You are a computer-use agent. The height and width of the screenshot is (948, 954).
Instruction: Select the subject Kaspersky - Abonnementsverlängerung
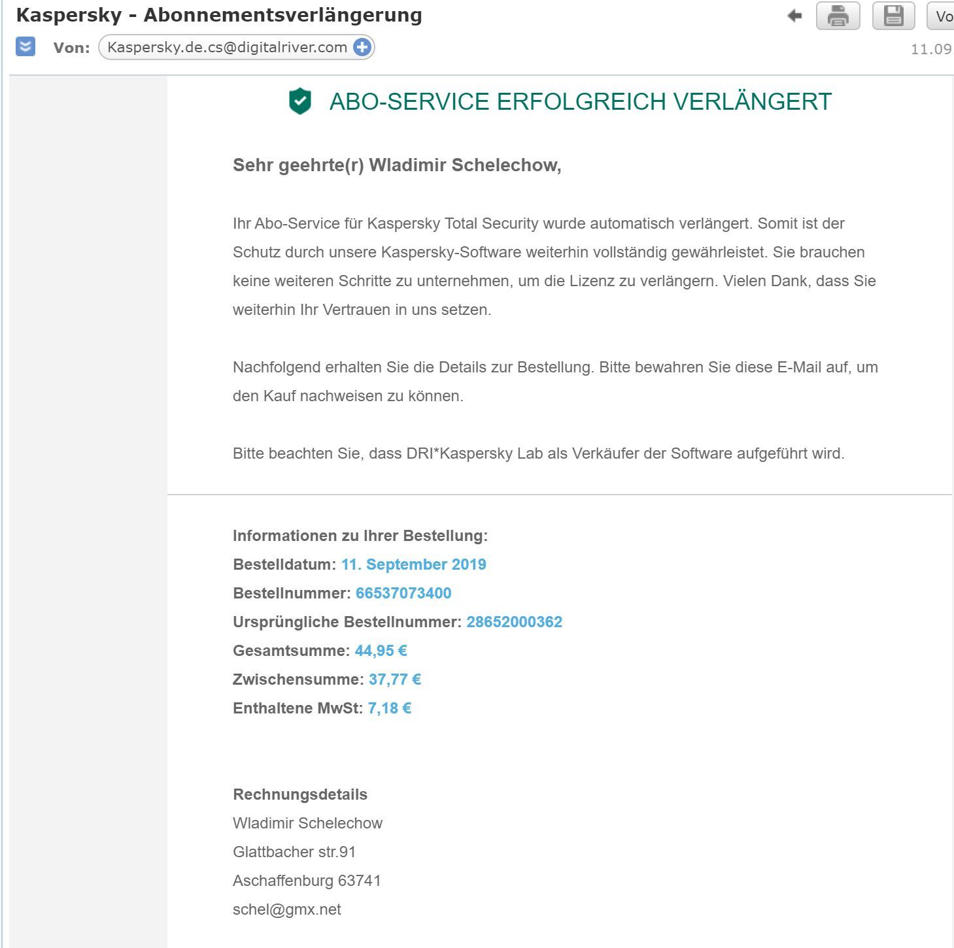click(219, 15)
